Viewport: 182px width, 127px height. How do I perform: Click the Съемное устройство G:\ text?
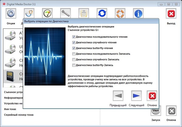tap(83, 30)
